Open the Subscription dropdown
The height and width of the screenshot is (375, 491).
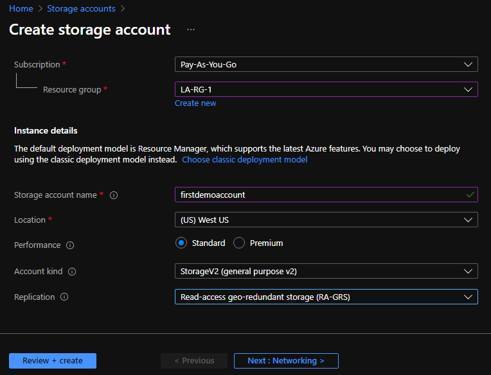[326, 64]
